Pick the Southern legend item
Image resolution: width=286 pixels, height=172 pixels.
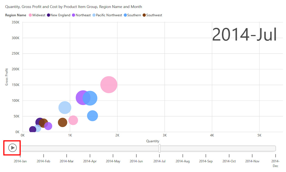(134, 15)
